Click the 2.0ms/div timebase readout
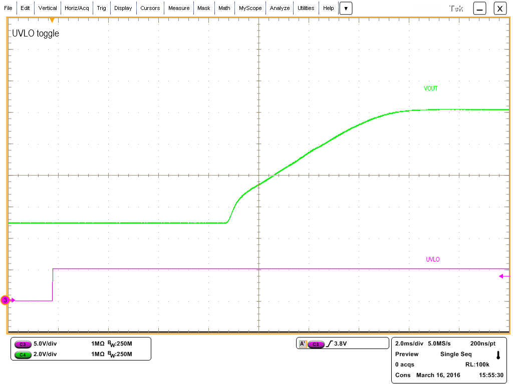The image size is (513, 384). coord(409,343)
